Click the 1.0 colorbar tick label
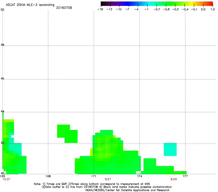Viewport: 218px width, 192px height. tap(213, 9)
